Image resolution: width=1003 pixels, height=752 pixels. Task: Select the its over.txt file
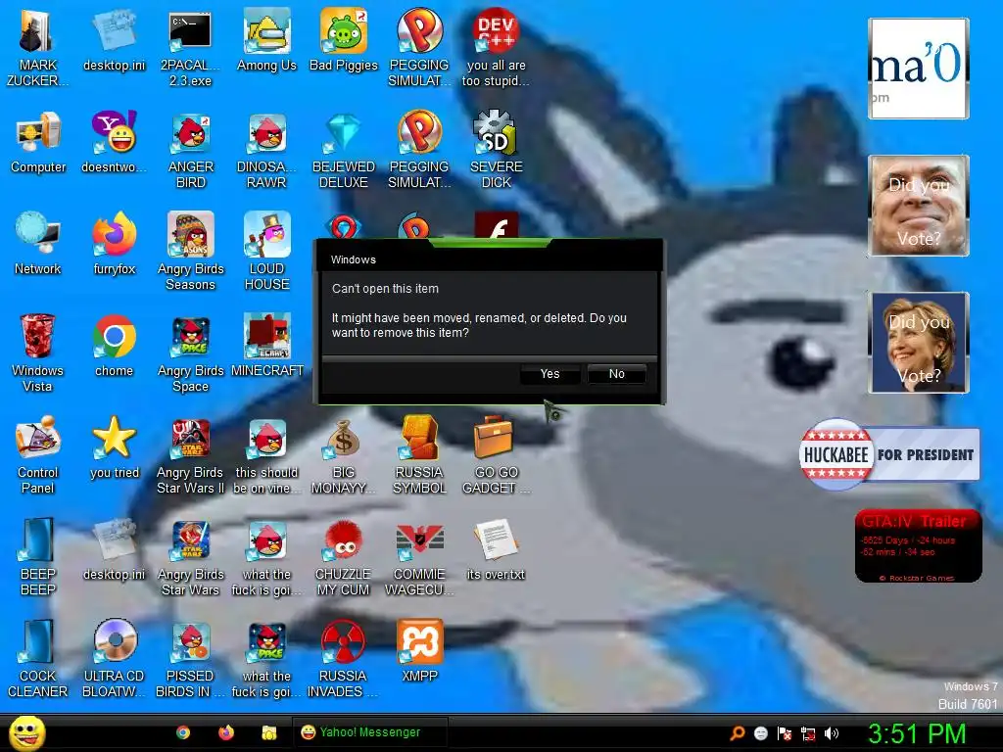496,549
